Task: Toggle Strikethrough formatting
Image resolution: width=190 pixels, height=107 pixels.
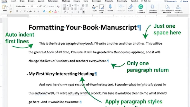Action: (x=30, y=11)
